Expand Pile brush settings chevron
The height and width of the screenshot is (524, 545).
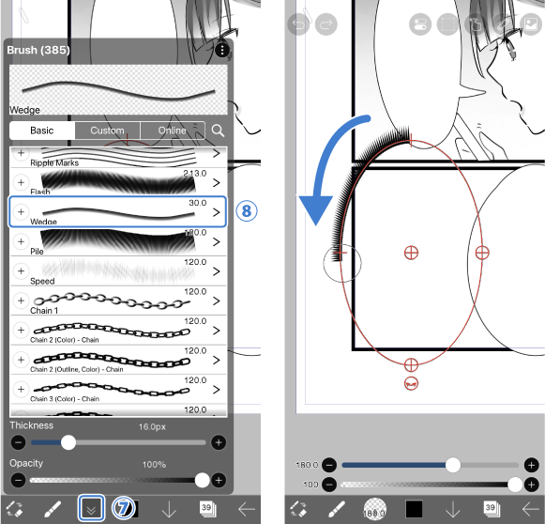pos(216,242)
